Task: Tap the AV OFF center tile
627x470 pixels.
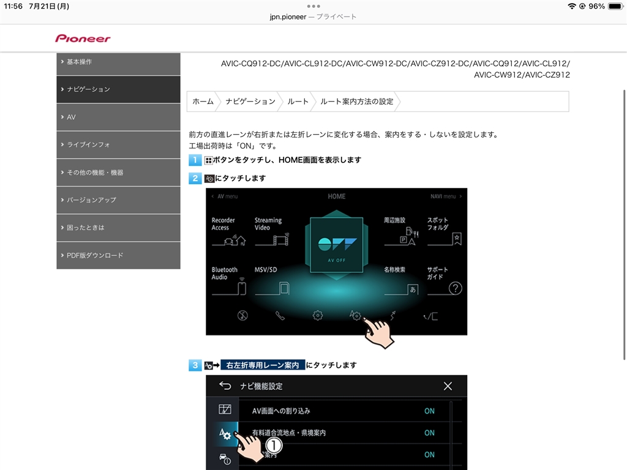Action: (336, 245)
